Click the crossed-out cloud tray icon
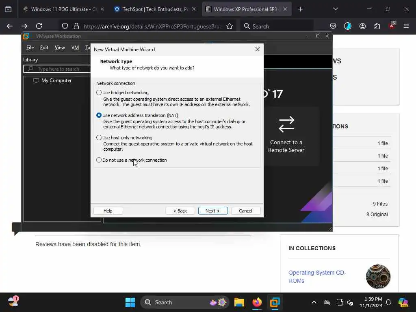The height and width of the screenshot is (312, 416). point(327,302)
